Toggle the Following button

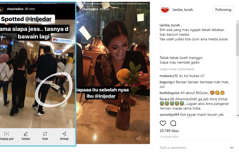223,10
